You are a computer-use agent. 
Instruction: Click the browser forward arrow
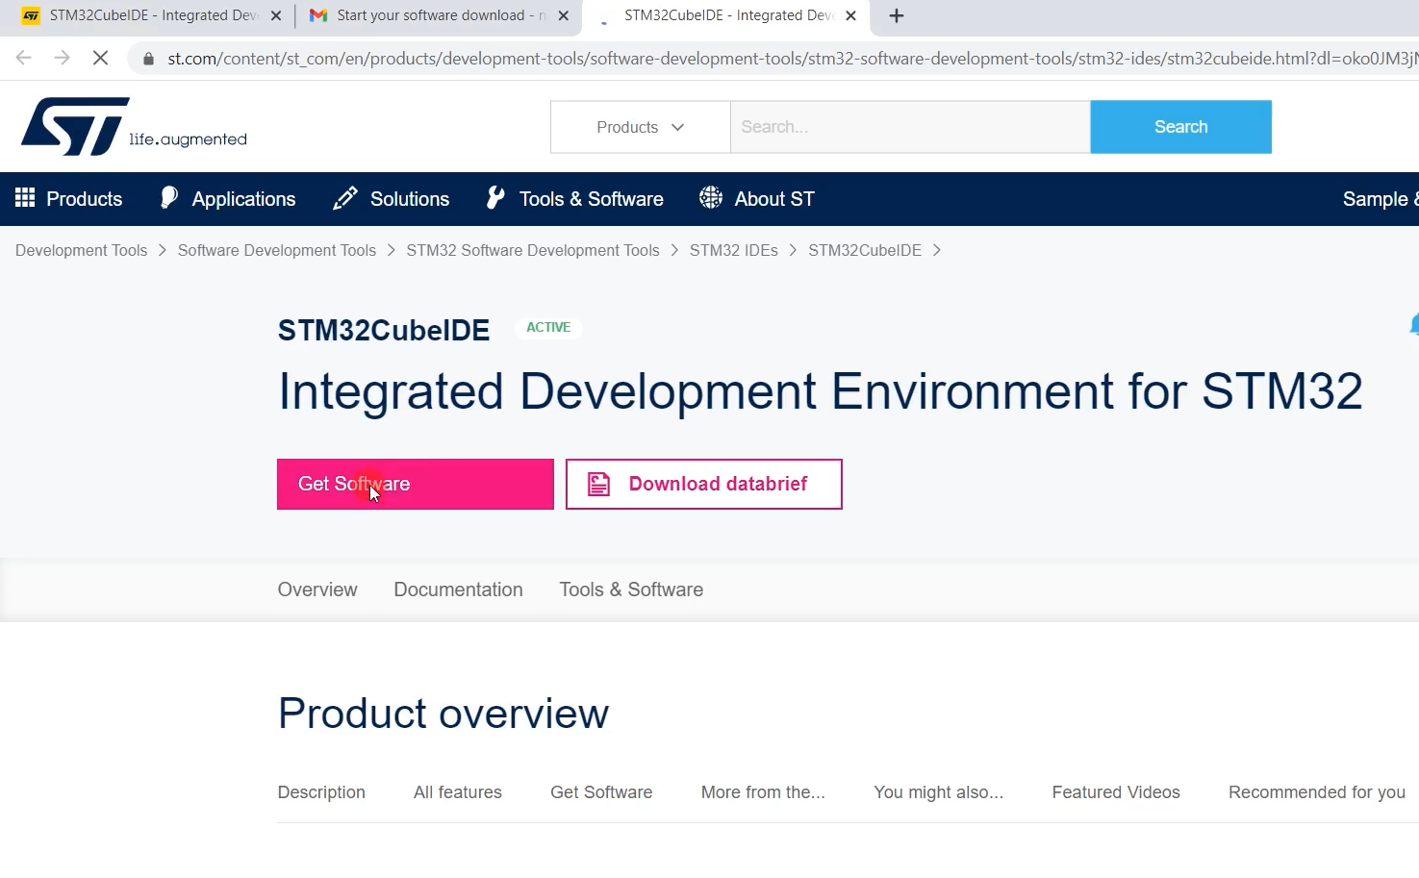pyautogui.click(x=63, y=59)
